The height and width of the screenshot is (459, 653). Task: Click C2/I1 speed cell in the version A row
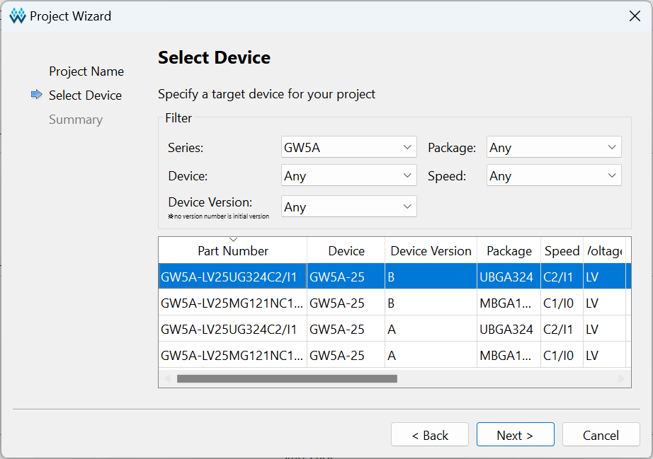(562, 330)
